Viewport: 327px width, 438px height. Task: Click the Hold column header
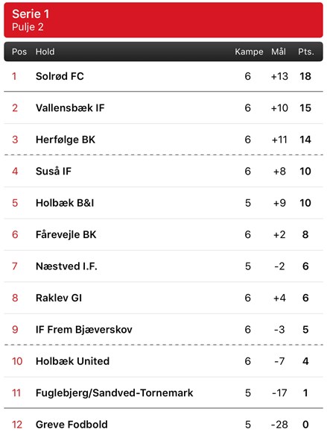[x=45, y=51]
